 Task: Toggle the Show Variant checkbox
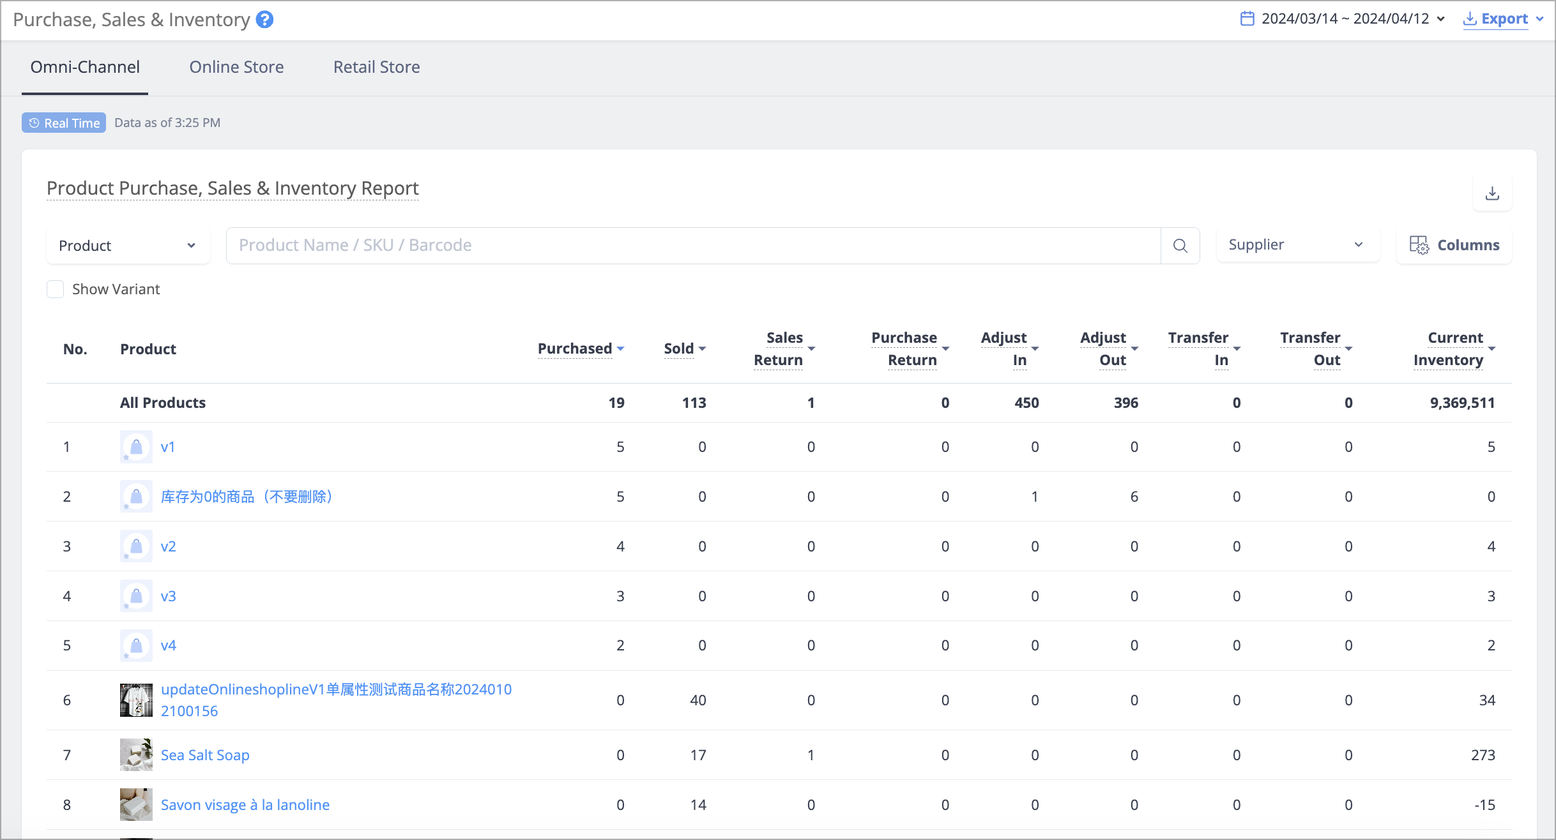[56, 289]
